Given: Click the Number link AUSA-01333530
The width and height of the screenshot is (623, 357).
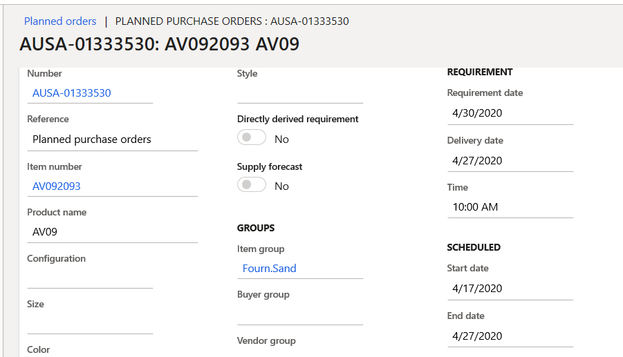Looking at the screenshot, I should (72, 93).
